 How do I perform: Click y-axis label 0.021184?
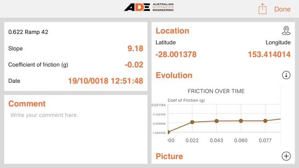pos(159,105)
